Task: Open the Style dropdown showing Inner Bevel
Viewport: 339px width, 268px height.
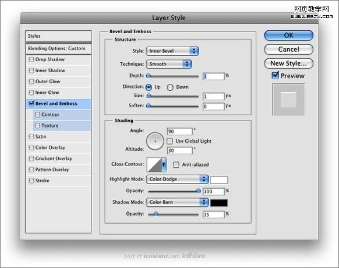Action: pos(172,51)
